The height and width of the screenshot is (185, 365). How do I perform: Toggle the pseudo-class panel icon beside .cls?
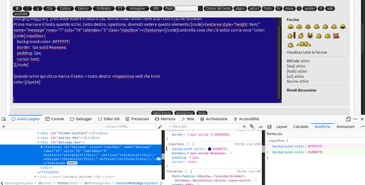[252, 126]
